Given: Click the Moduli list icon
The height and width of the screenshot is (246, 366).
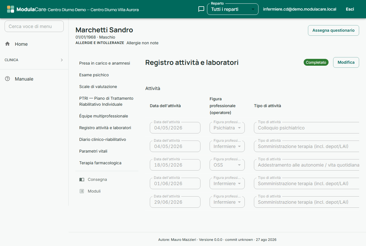Looking at the screenshot, I should tap(82, 191).
